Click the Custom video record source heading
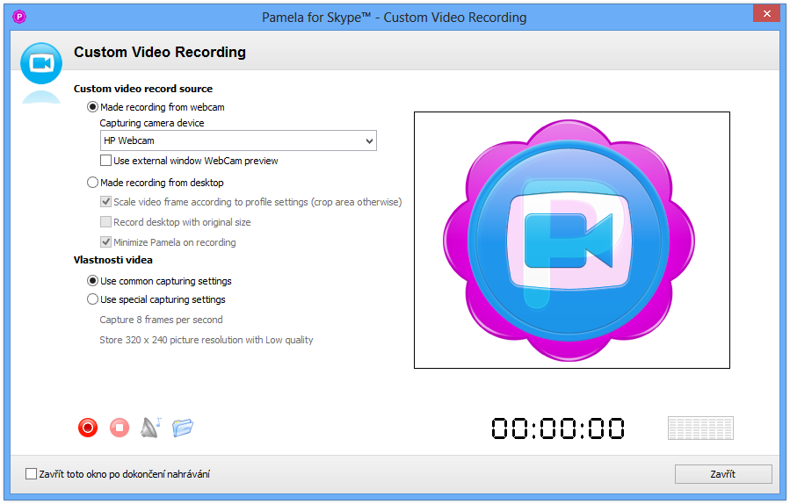The height and width of the screenshot is (504, 790). click(143, 89)
